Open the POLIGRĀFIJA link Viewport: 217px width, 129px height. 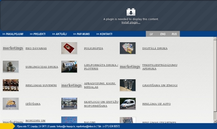click(94, 48)
